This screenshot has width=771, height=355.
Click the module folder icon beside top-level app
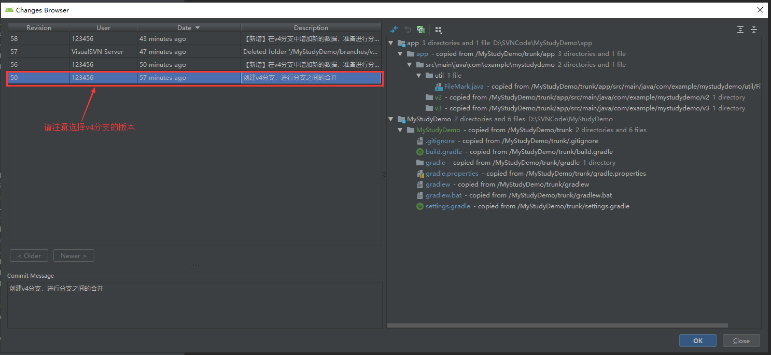[401, 43]
